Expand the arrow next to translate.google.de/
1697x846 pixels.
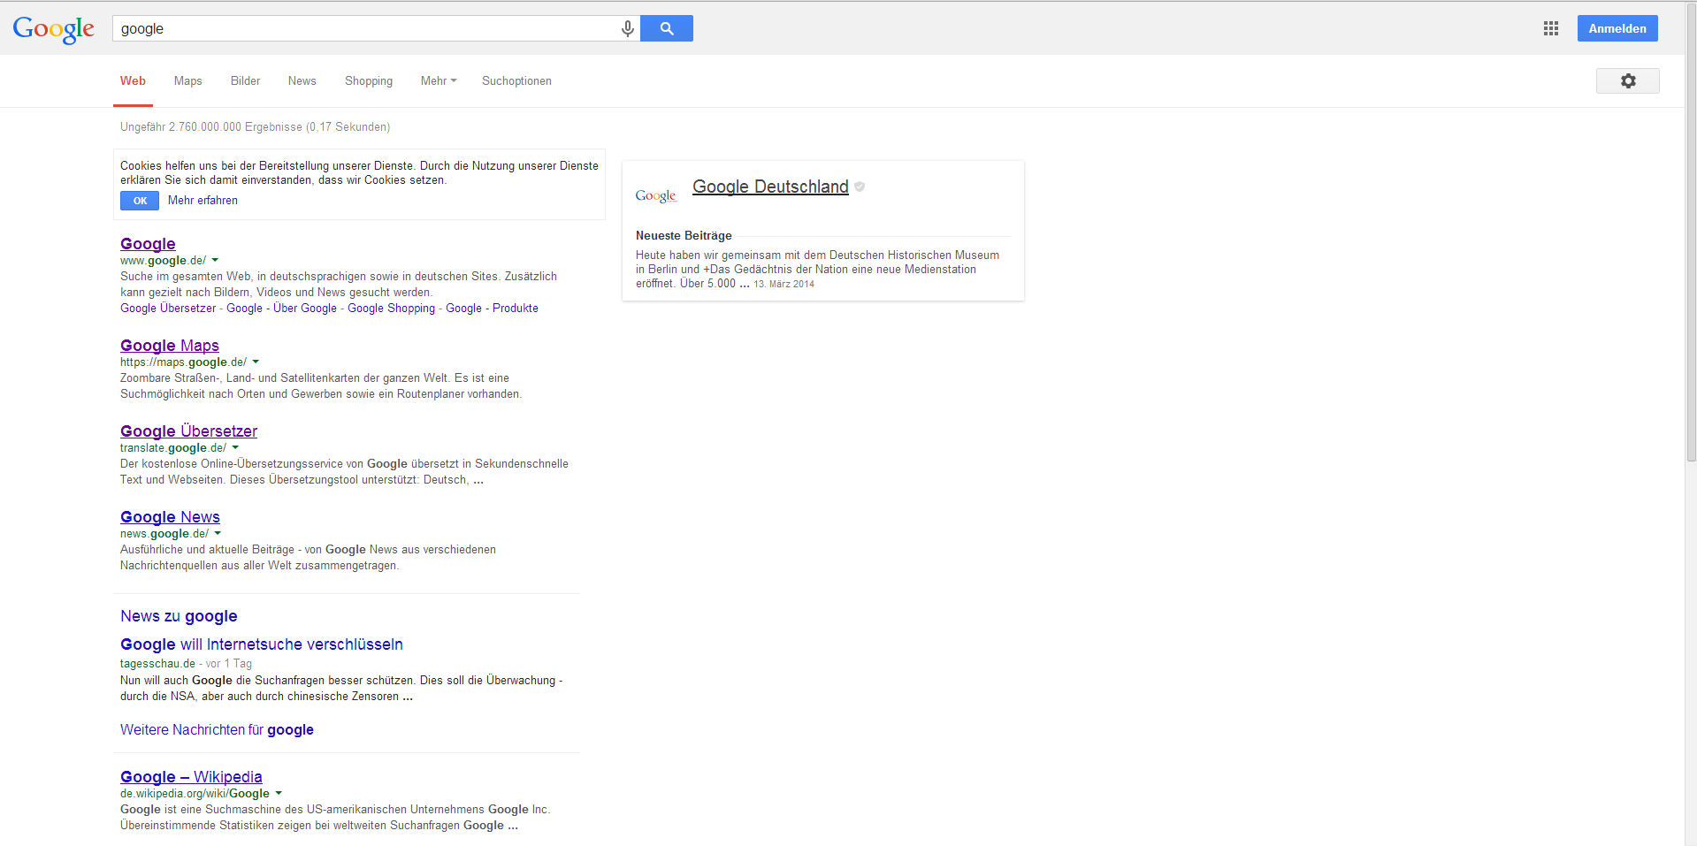(235, 448)
